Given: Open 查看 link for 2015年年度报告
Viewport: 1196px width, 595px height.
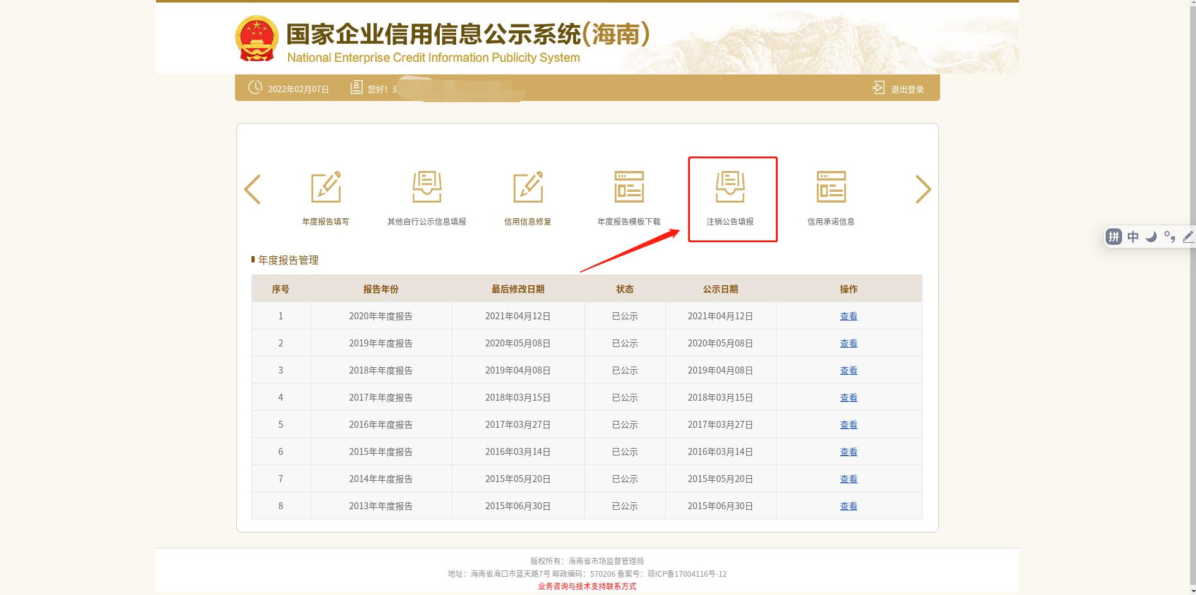Looking at the screenshot, I should click(848, 452).
